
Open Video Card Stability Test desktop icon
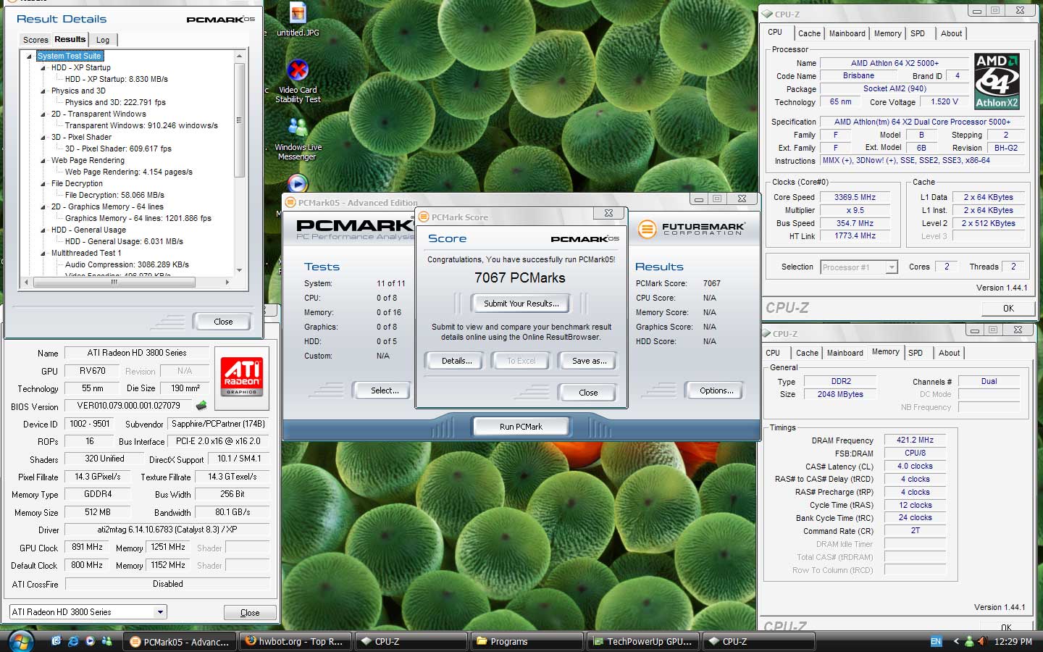click(x=298, y=81)
